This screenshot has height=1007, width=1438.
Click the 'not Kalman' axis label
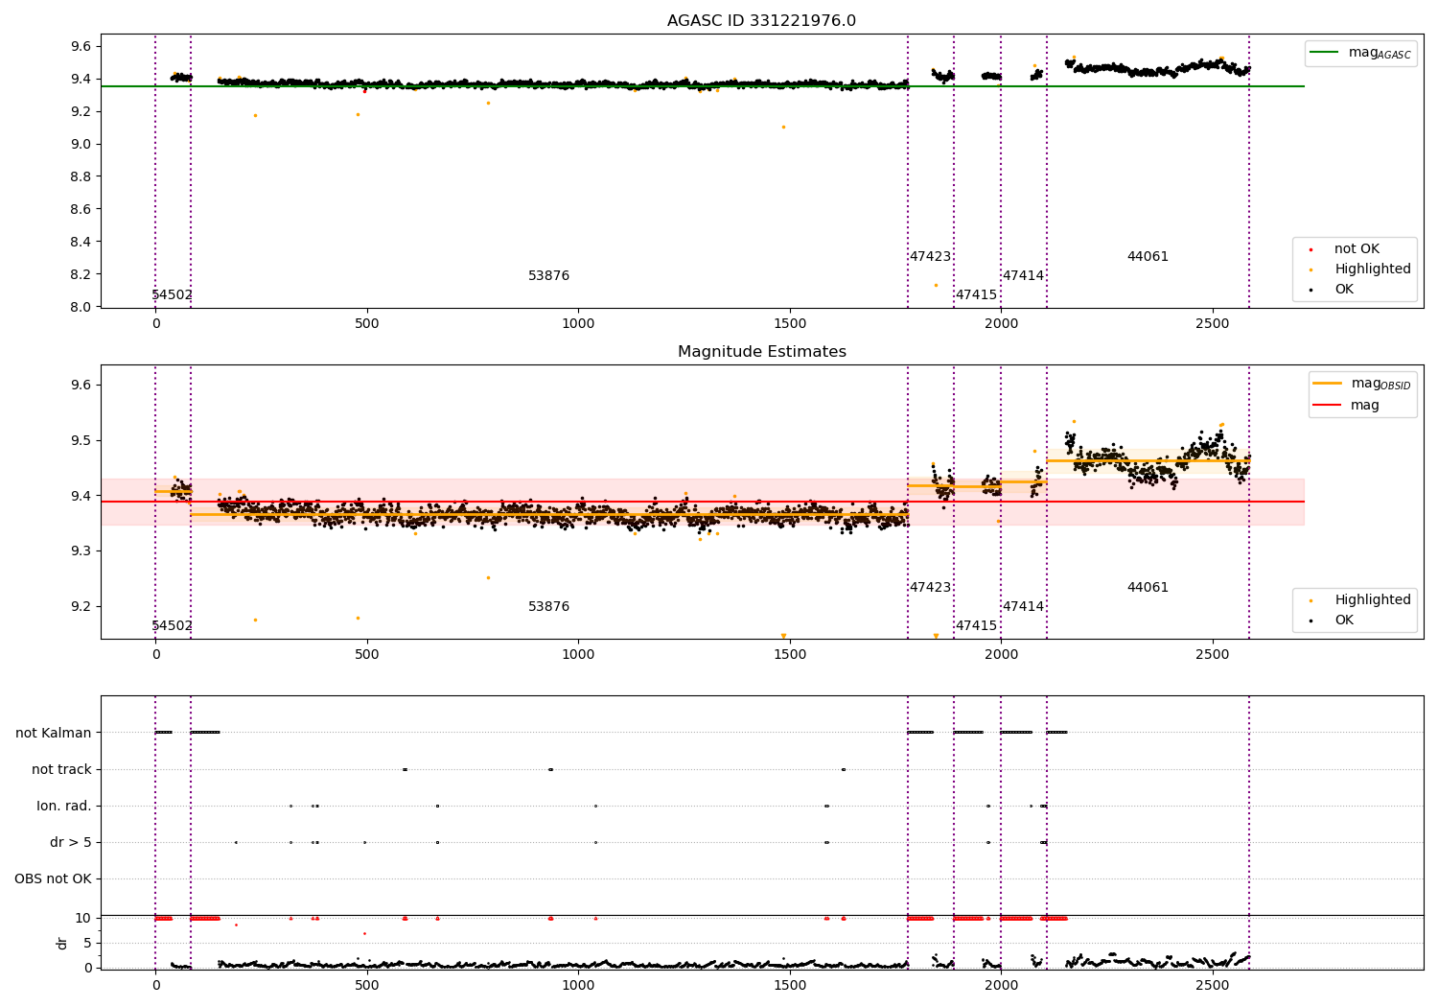pyautogui.click(x=54, y=733)
